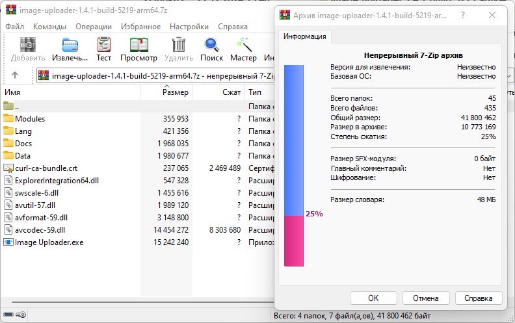This screenshot has height=323, width=515.
Task: Open the Настройки menu
Action: (189, 27)
